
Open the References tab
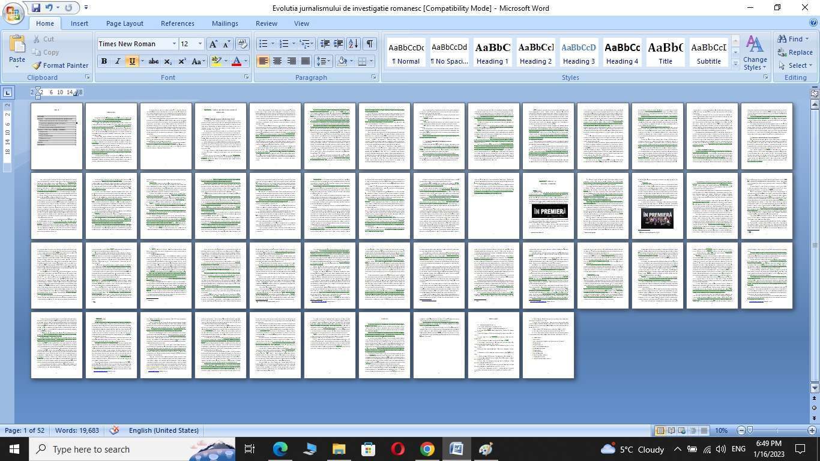pos(177,23)
